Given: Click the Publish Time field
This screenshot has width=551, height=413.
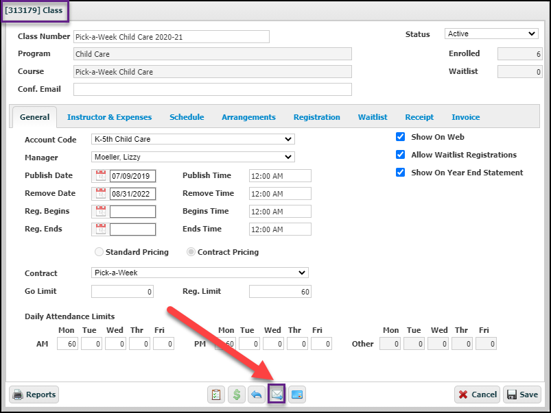Looking at the screenshot, I should pos(280,176).
